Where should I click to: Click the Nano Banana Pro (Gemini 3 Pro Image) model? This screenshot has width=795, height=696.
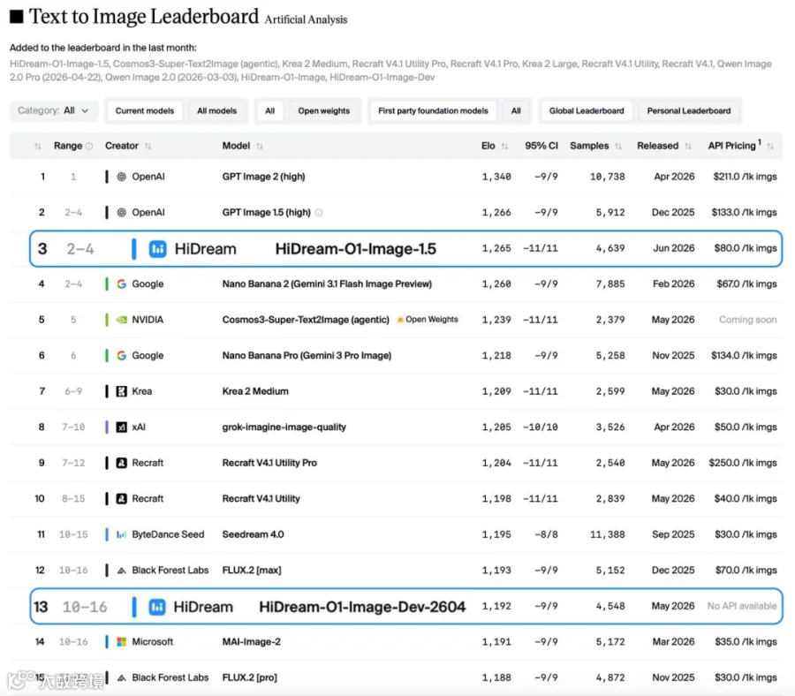307,355
